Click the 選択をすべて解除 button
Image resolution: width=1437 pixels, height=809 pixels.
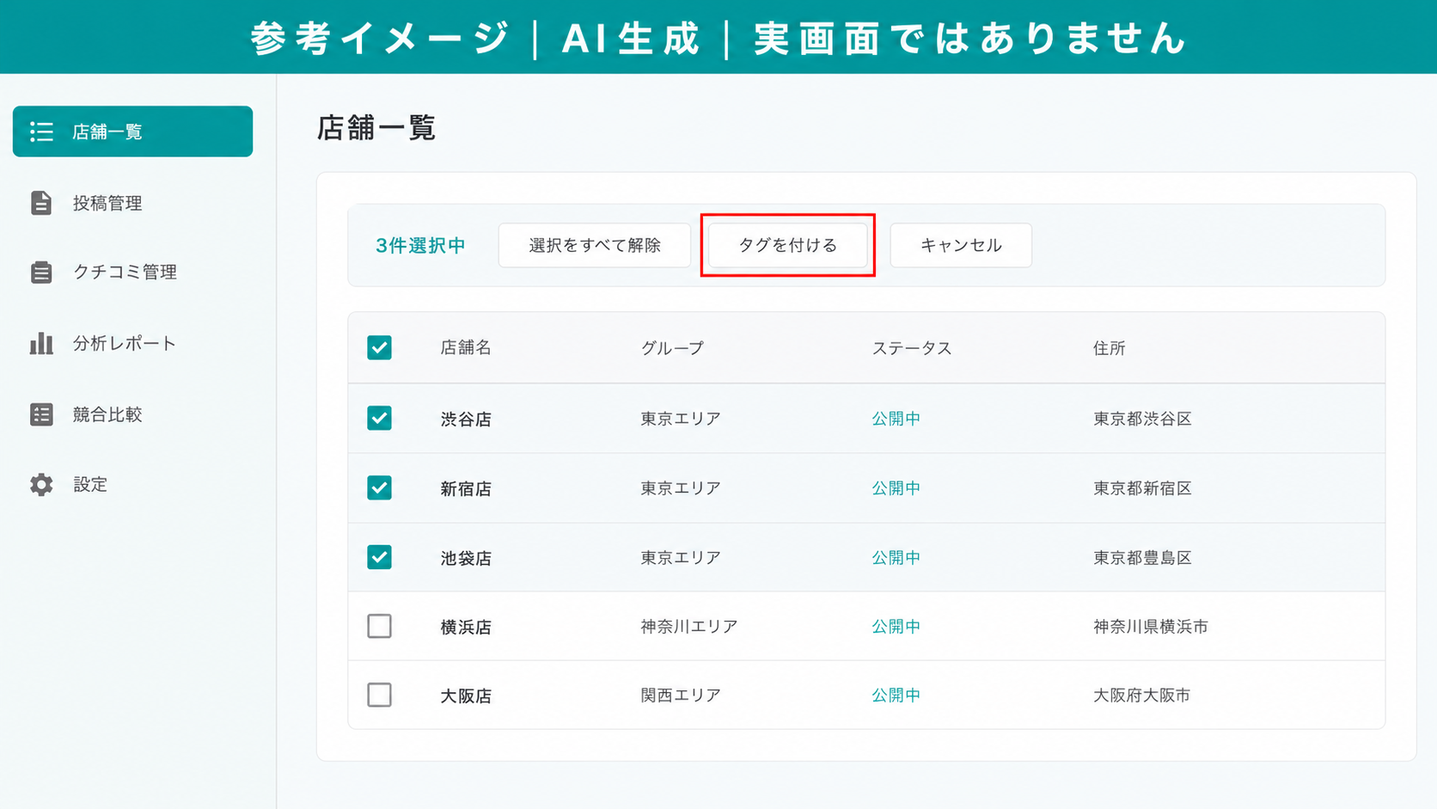pos(595,245)
